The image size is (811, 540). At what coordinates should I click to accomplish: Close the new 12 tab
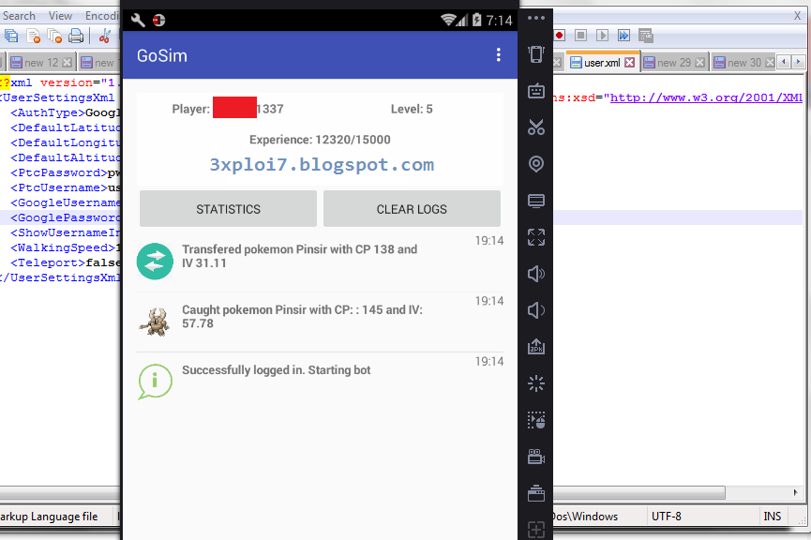click(x=68, y=63)
